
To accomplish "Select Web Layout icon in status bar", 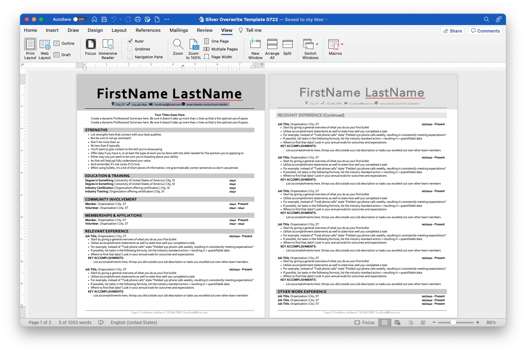I will pos(398,322).
